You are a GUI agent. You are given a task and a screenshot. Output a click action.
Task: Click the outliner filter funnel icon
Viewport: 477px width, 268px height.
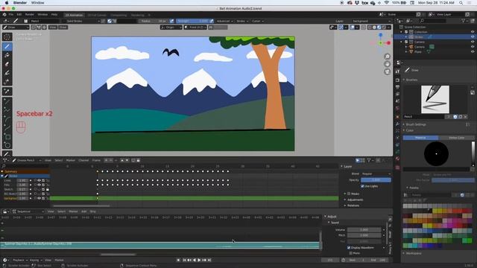click(x=464, y=21)
